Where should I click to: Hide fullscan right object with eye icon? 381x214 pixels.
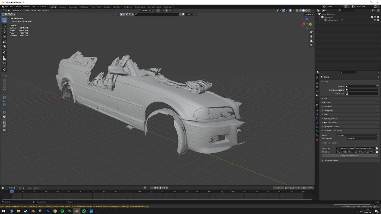(375, 20)
